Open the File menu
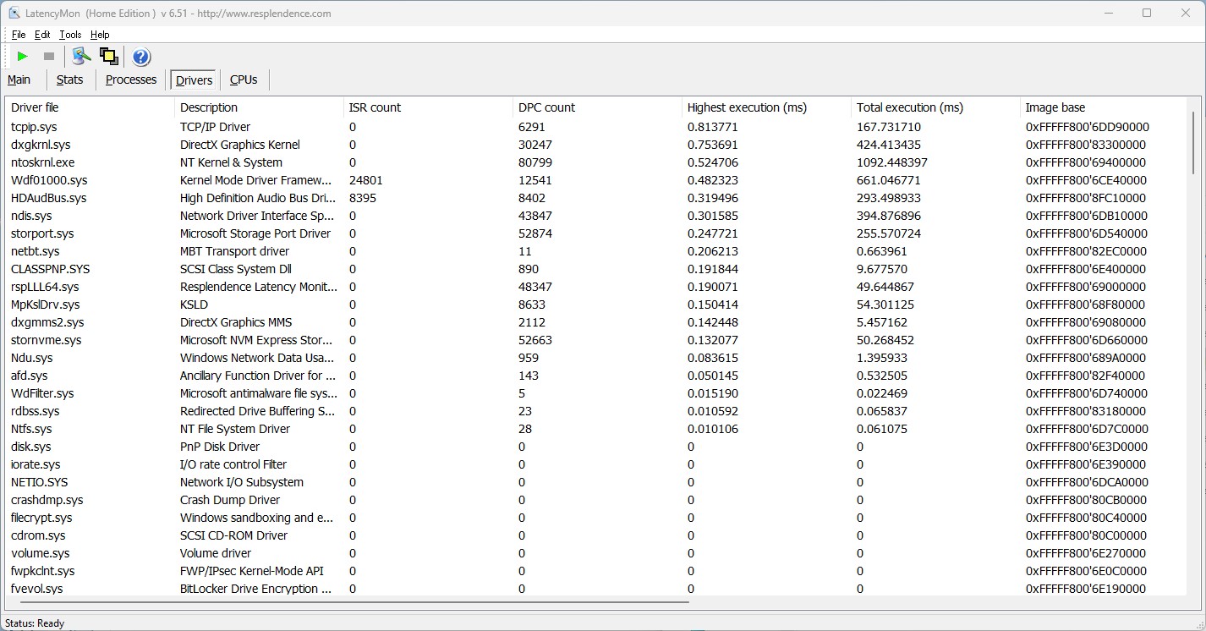1206x631 pixels. 19,35
